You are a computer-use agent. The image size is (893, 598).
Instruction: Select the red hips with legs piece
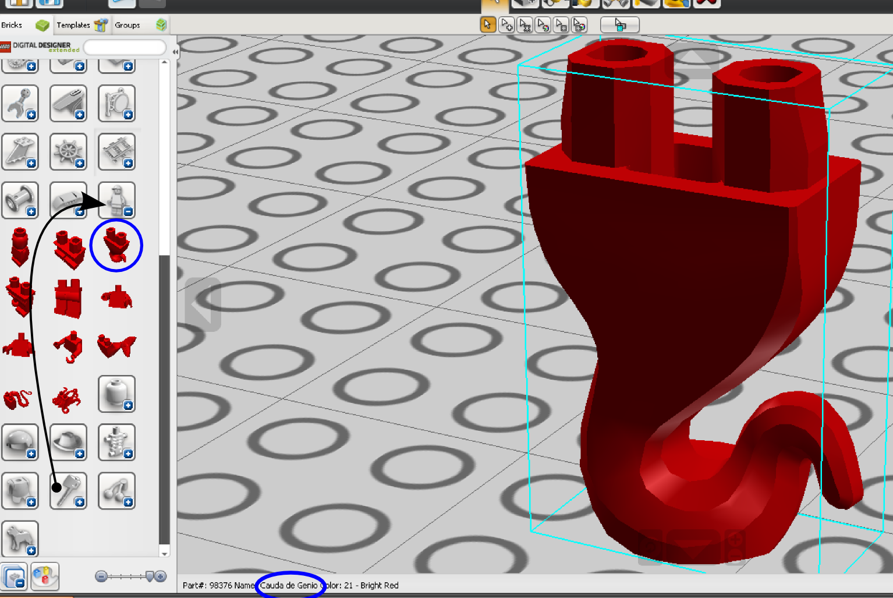(x=20, y=296)
